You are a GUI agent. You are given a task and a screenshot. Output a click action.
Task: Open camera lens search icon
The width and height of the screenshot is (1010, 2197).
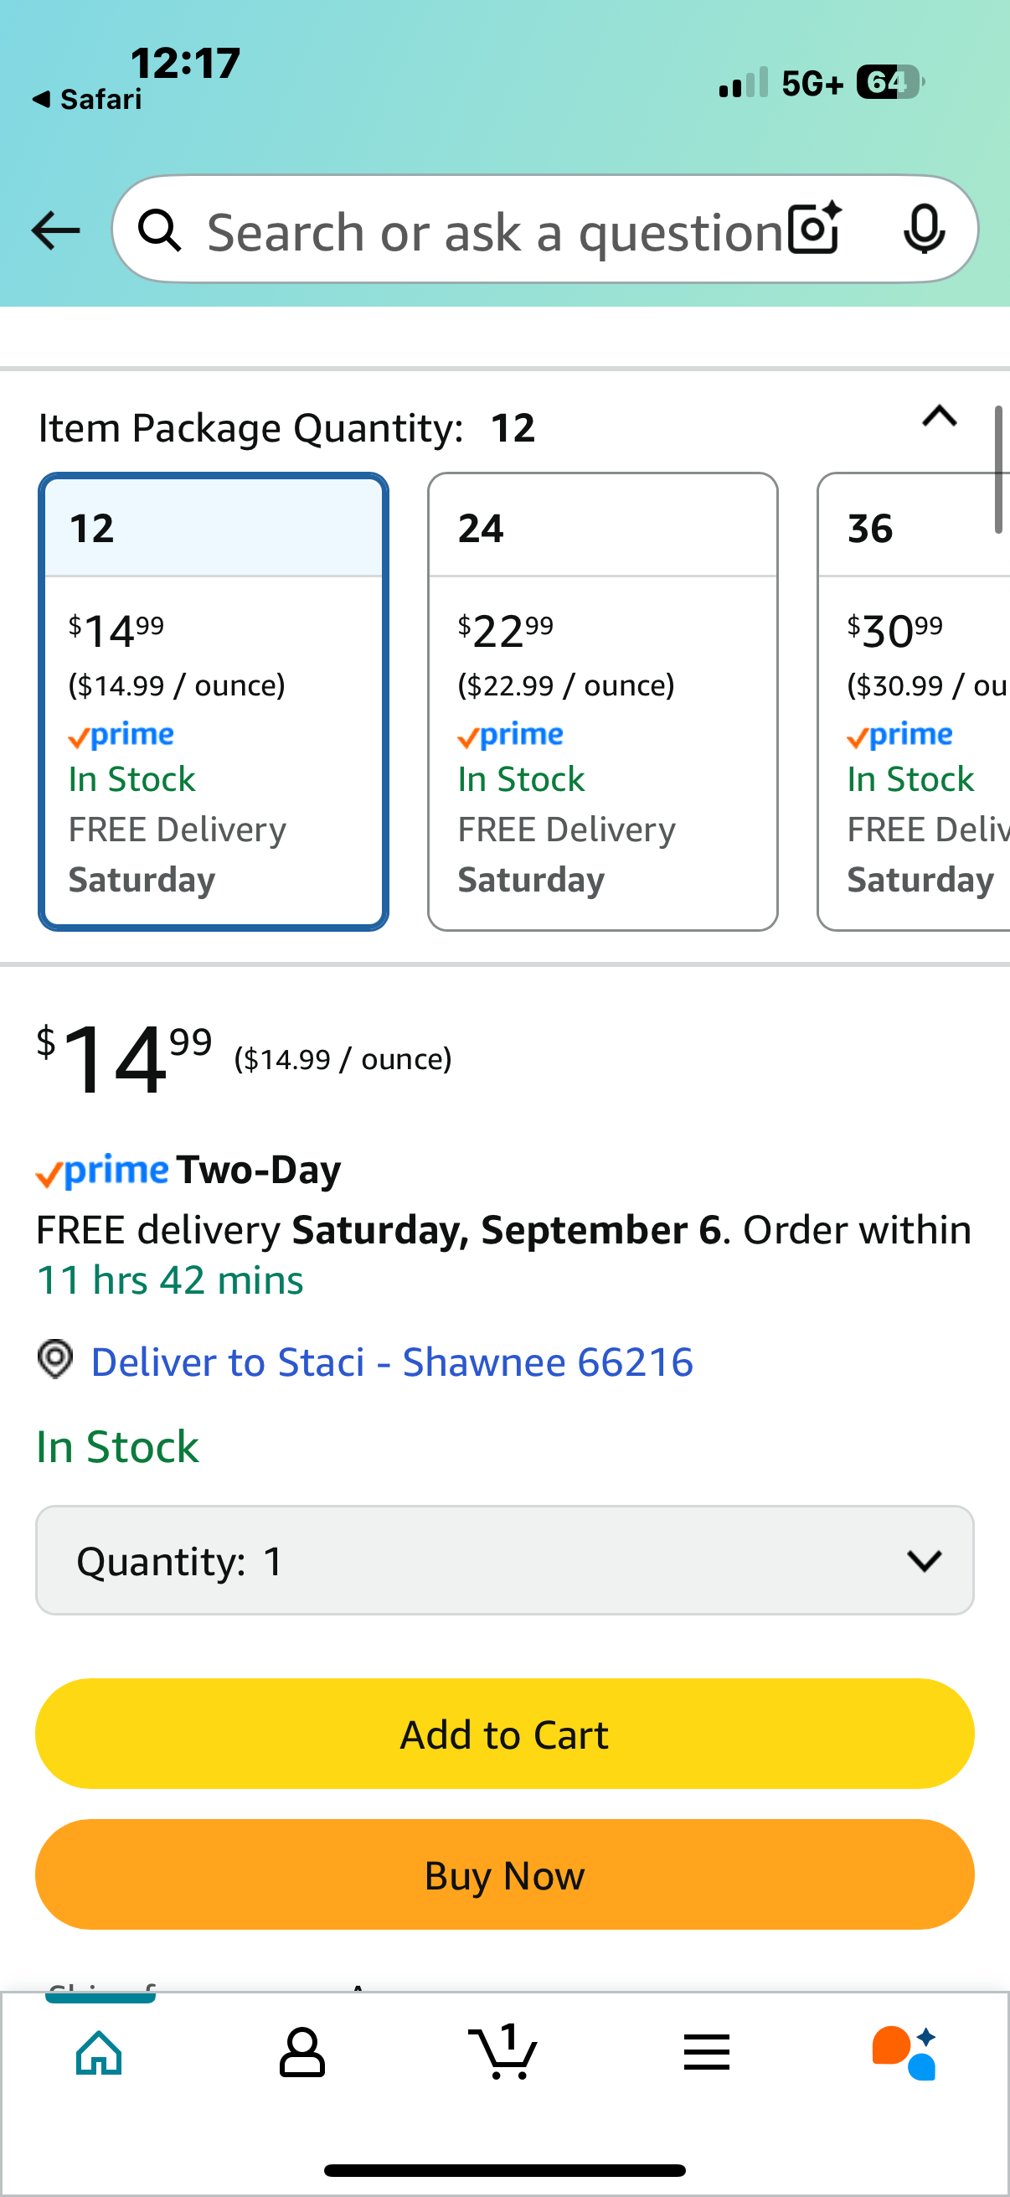click(x=815, y=230)
